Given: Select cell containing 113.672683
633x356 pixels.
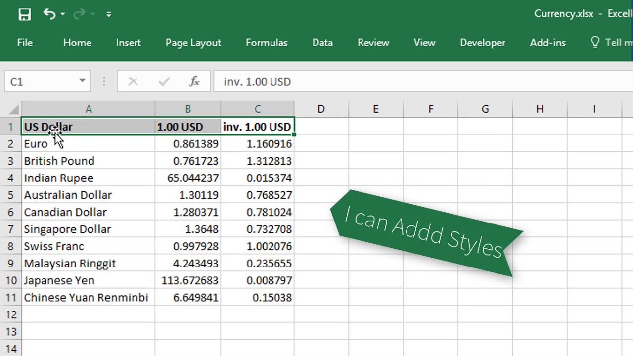Looking at the screenshot, I should (188, 280).
